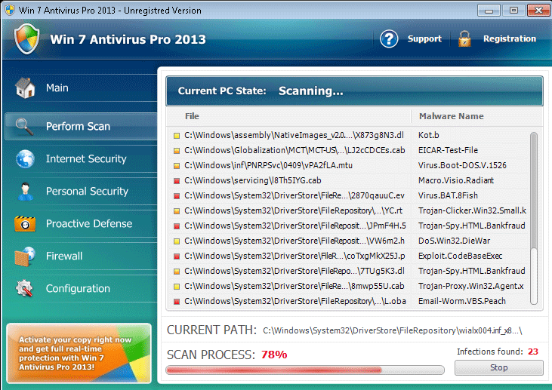Switch to the Firewall section
This screenshot has height=390, width=552.
coord(64,256)
